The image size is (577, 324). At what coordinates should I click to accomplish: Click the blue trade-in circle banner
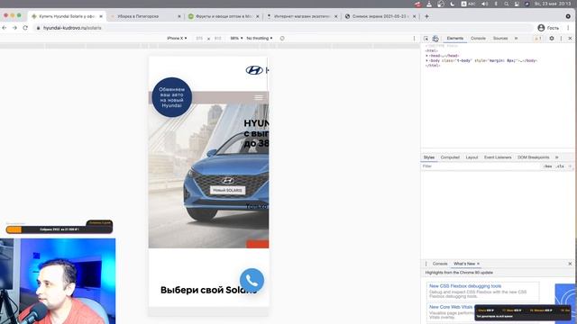[x=172, y=97]
